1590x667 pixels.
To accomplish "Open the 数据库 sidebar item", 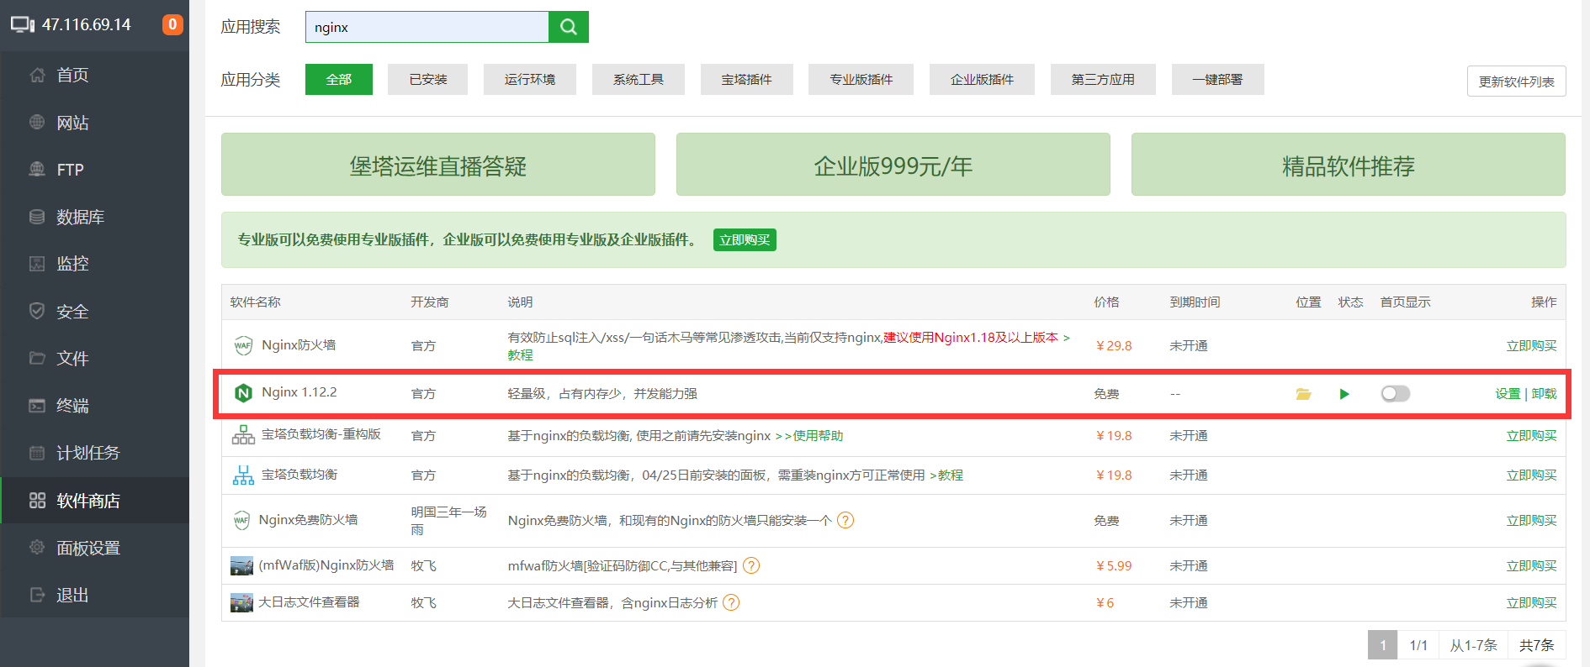I will [x=94, y=217].
